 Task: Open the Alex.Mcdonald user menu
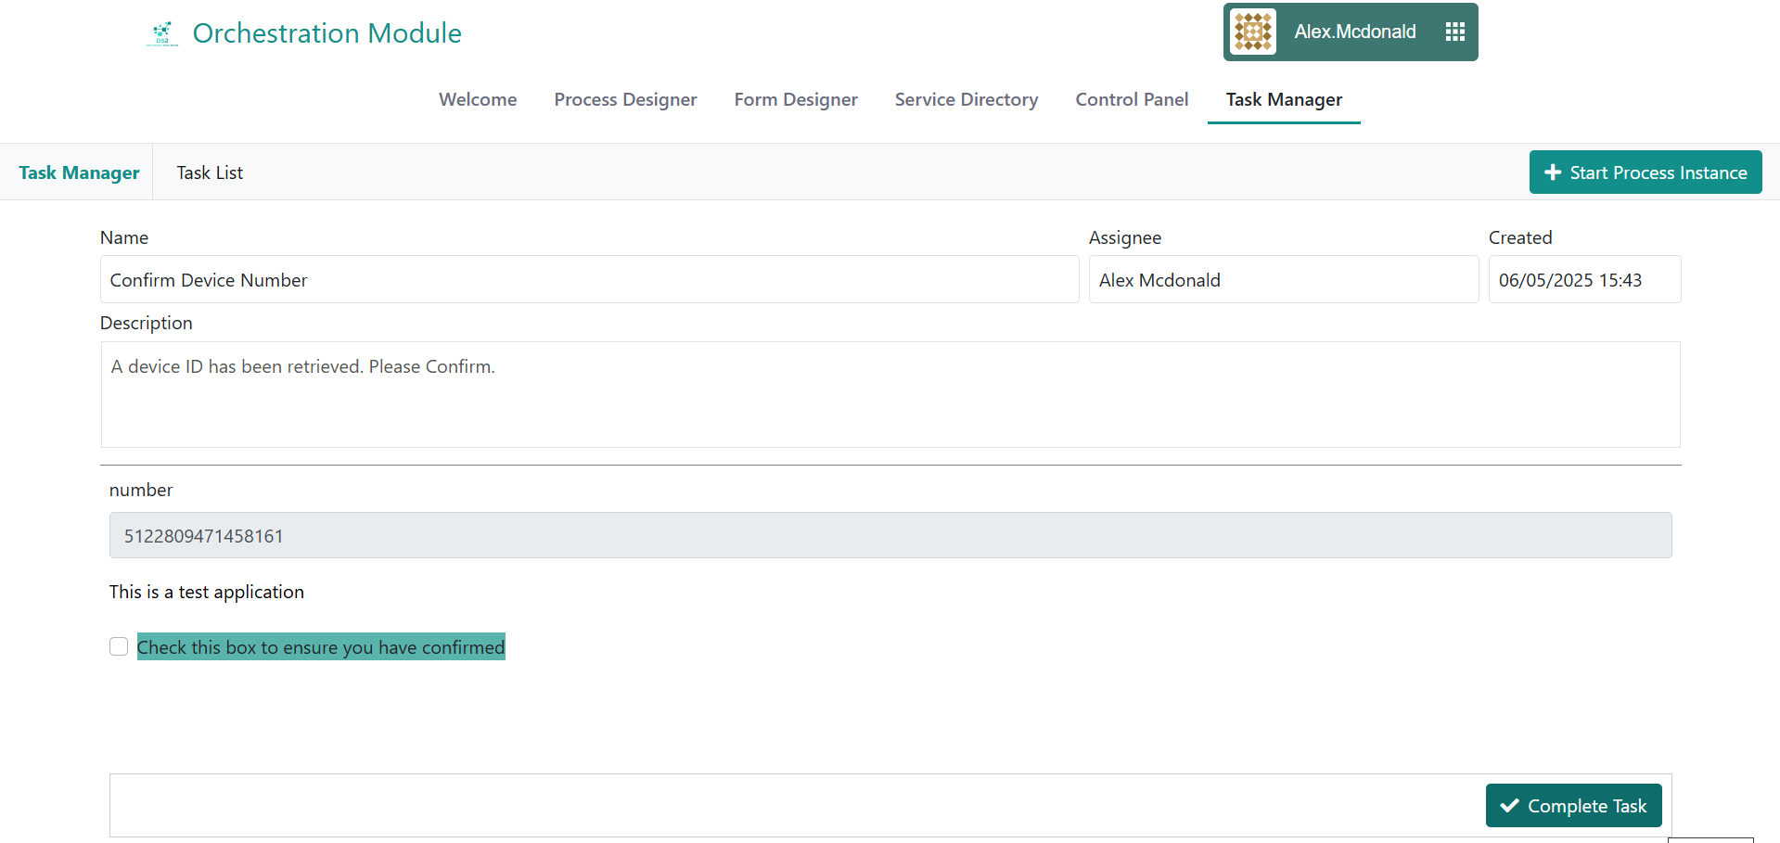pos(1354,32)
